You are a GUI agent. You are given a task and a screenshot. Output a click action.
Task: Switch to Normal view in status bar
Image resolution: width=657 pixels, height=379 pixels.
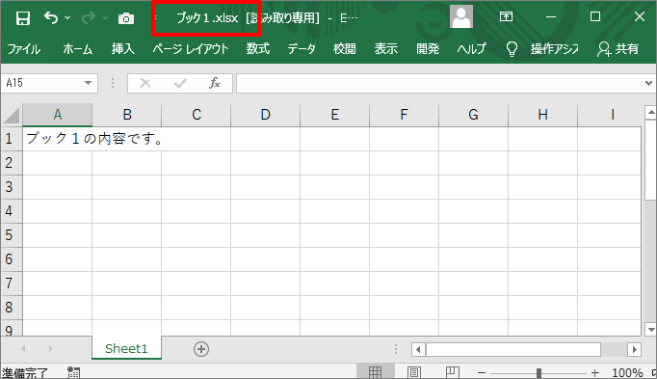[375, 372]
